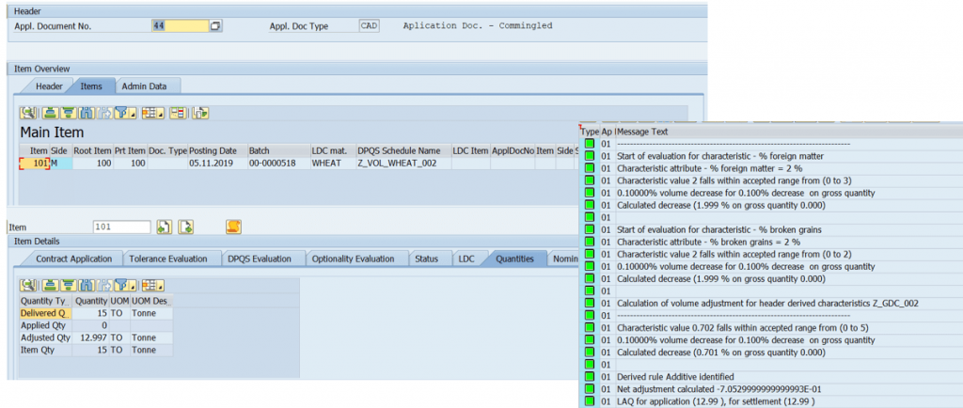Screen dimensions: 963x408
Task: Sort descending in Quantities toolbar
Action: (68, 285)
